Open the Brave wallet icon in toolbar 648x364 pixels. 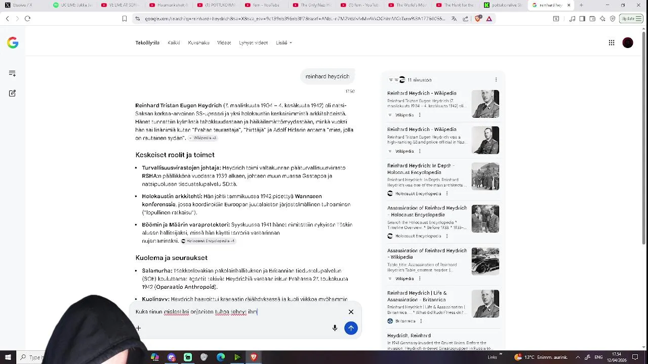click(592, 19)
